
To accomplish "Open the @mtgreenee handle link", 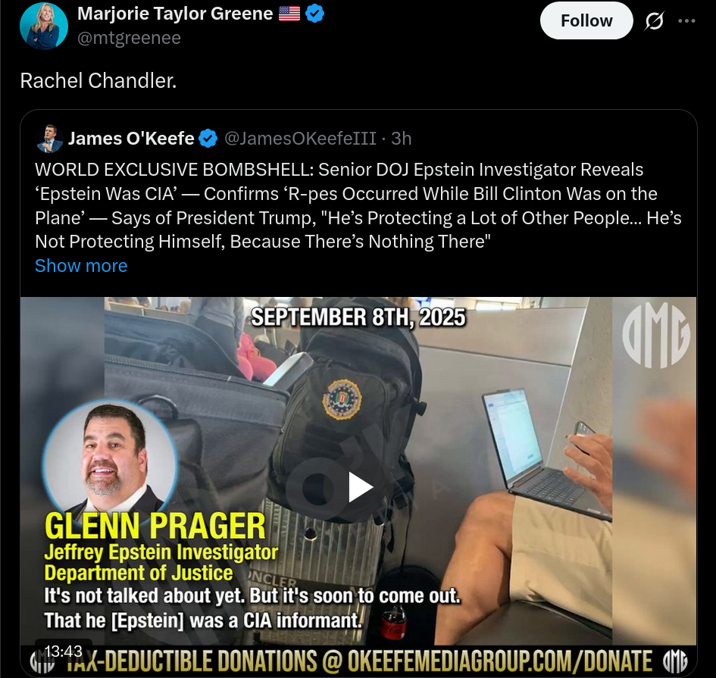I will coord(129,38).
